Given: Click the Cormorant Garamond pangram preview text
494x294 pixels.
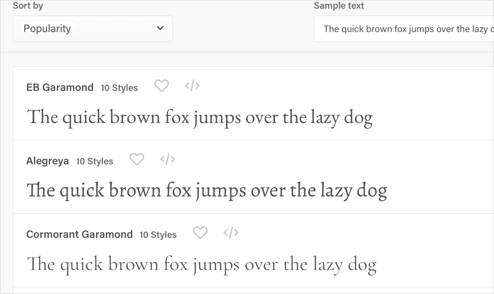Looking at the screenshot, I should point(201,264).
